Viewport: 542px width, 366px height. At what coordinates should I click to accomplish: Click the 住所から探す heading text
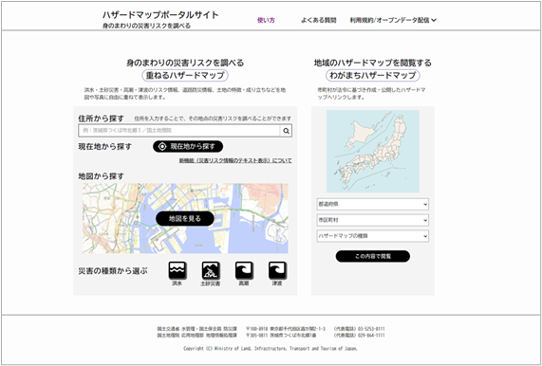pos(101,119)
